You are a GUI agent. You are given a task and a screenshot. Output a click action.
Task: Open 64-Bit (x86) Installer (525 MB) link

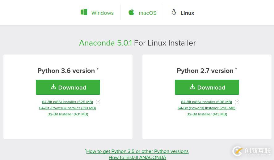pyautogui.click(x=67, y=102)
